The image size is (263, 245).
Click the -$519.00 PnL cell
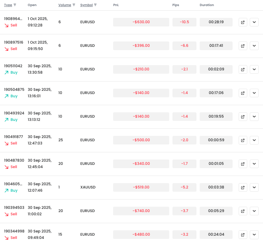(141, 187)
